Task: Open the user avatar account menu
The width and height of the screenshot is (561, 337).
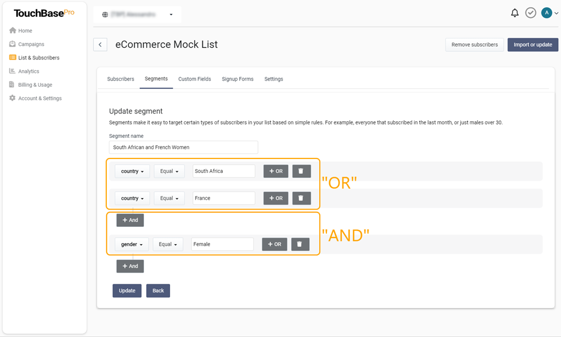Action: pos(549,13)
